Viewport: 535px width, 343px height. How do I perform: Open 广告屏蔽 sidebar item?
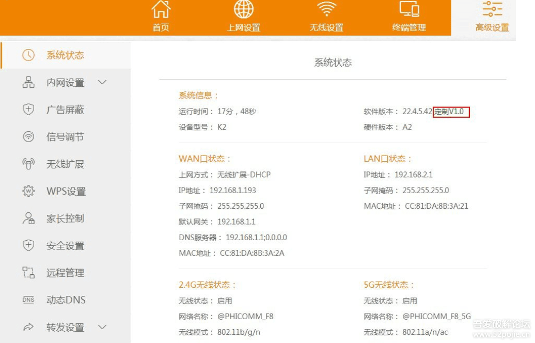tap(65, 110)
